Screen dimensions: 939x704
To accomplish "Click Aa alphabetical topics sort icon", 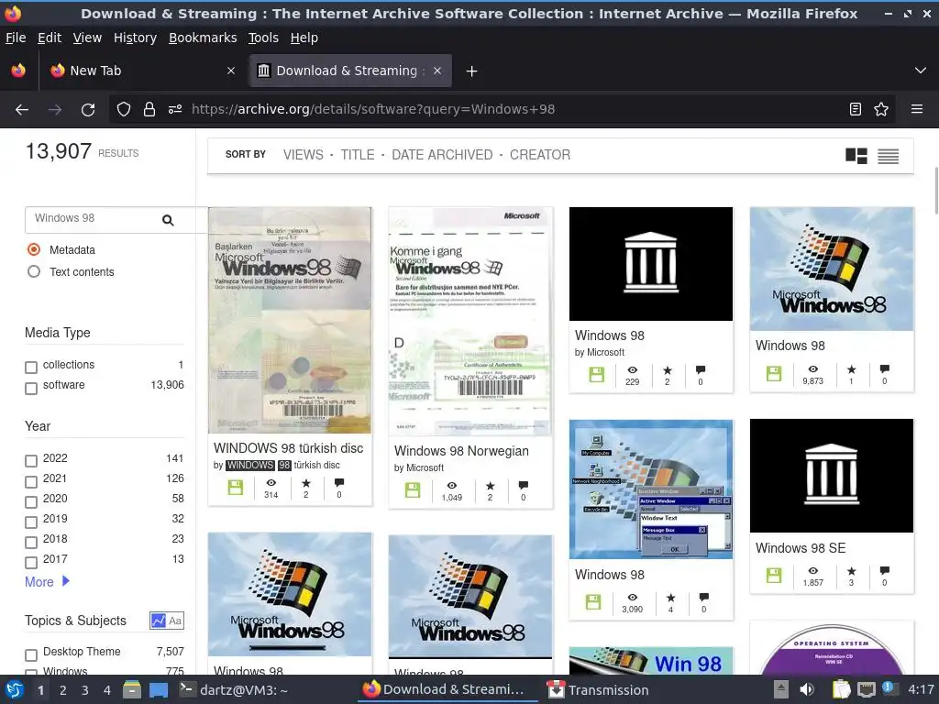I will click(175, 621).
